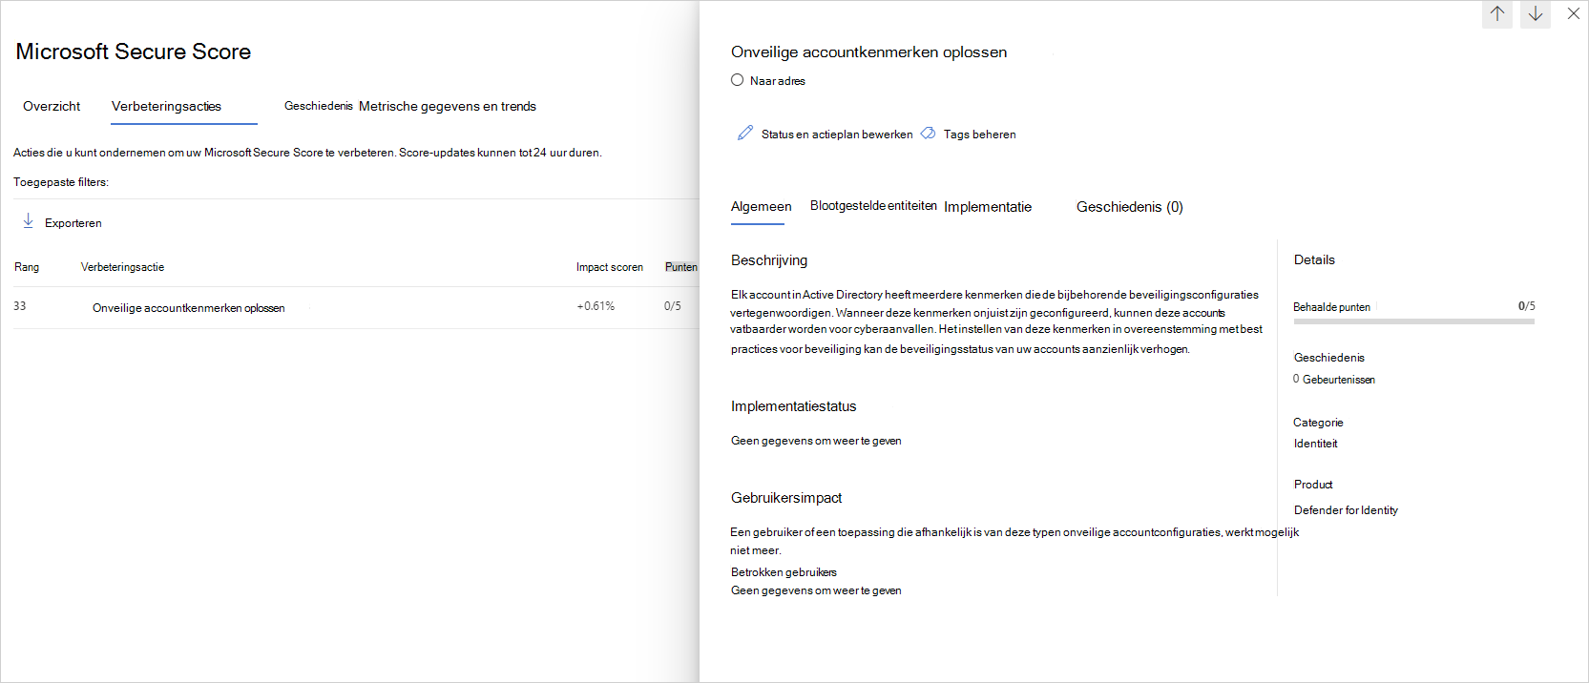Open Metrische gegevens en trends tab

pyautogui.click(x=448, y=106)
